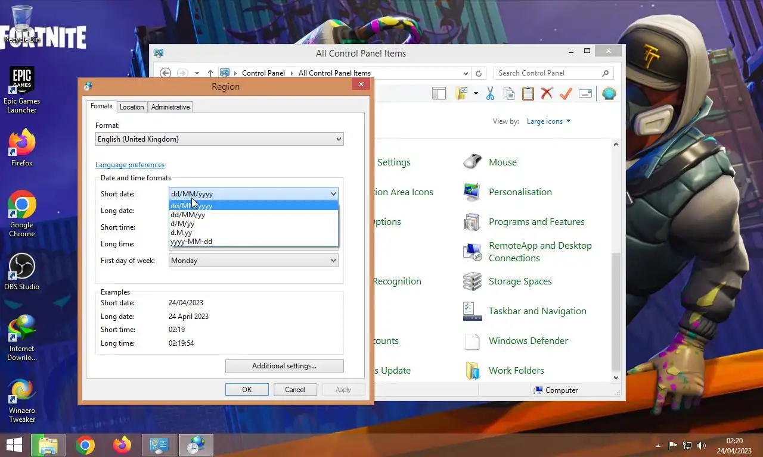Click the Winaero Tweaker desktop icon

pos(22,400)
